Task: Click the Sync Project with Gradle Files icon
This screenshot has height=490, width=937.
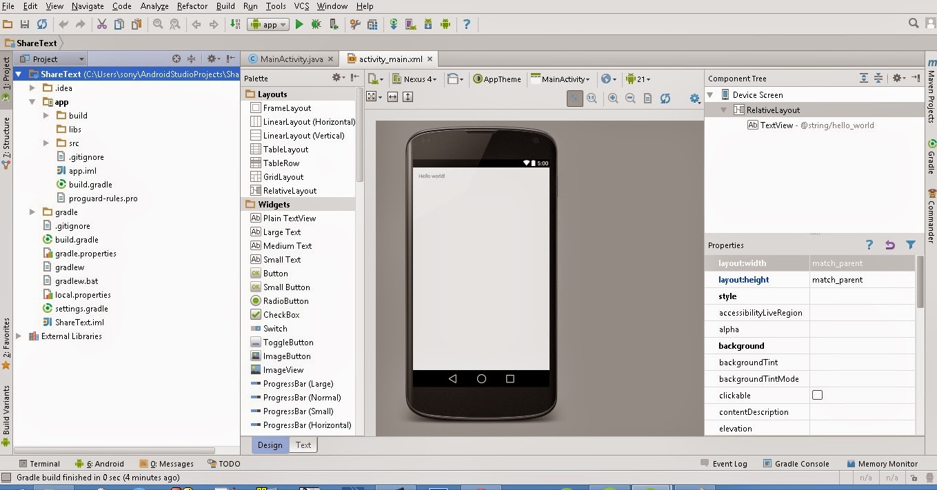Action: click(393, 24)
